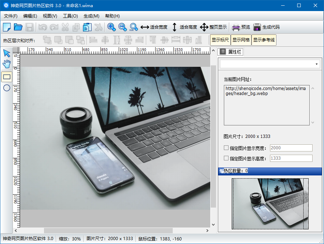Click the 缩放: 30% status entry
The height and width of the screenshot is (244, 324).
tap(70, 239)
